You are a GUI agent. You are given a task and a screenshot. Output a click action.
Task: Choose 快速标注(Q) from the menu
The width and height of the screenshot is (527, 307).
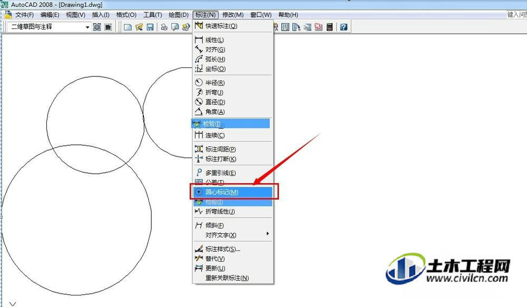(232, 26)
